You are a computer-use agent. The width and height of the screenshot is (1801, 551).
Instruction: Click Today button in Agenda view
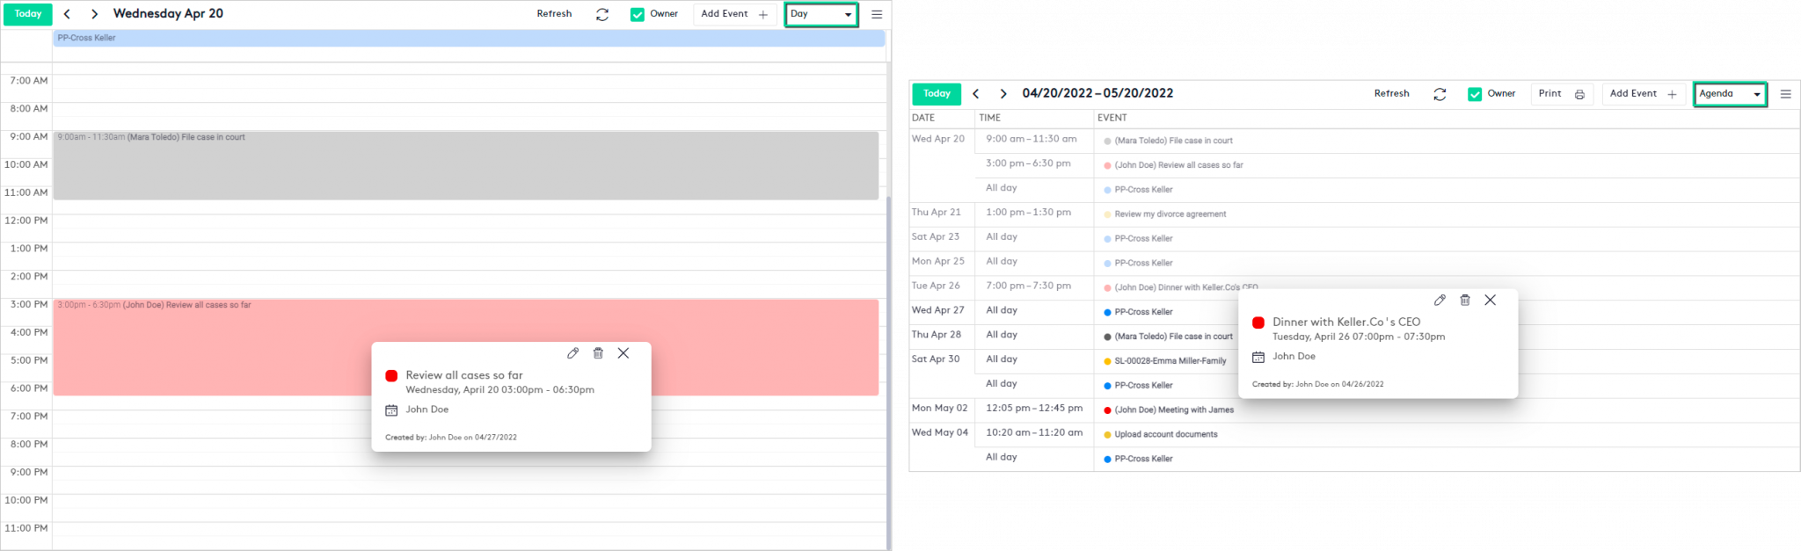tap(937, 94)
